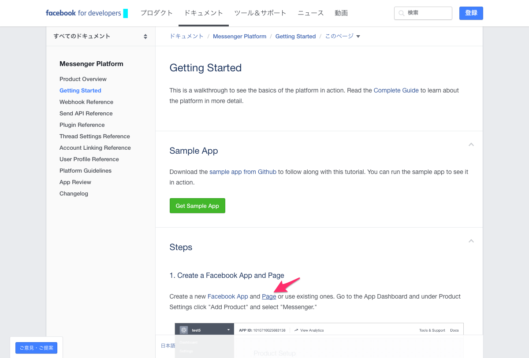The image size is (529, 358).
Task: Go to Send API Reference in sidebar
Action: tap(86, 113)
